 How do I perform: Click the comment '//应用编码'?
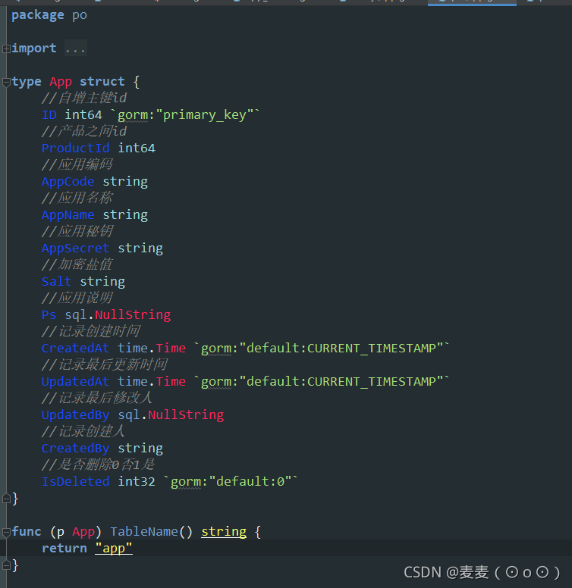[x=77, y=164]
